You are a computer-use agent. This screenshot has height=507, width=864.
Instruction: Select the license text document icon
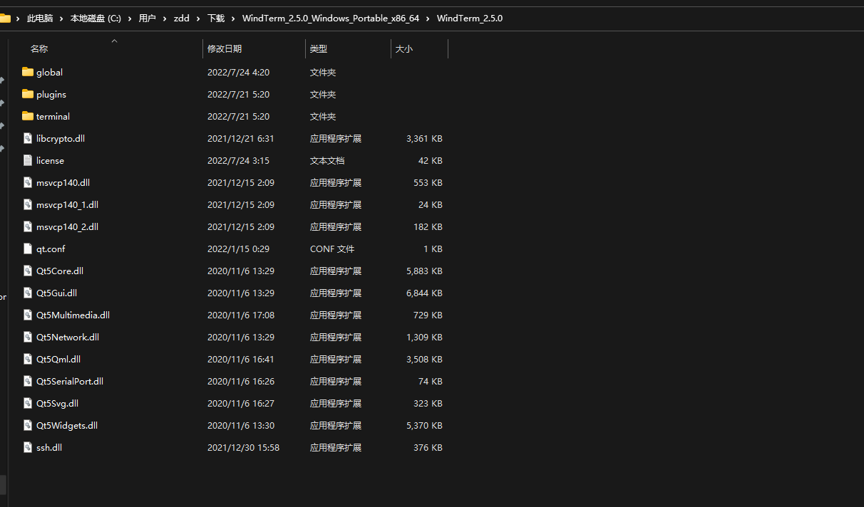tap(27, 160)
